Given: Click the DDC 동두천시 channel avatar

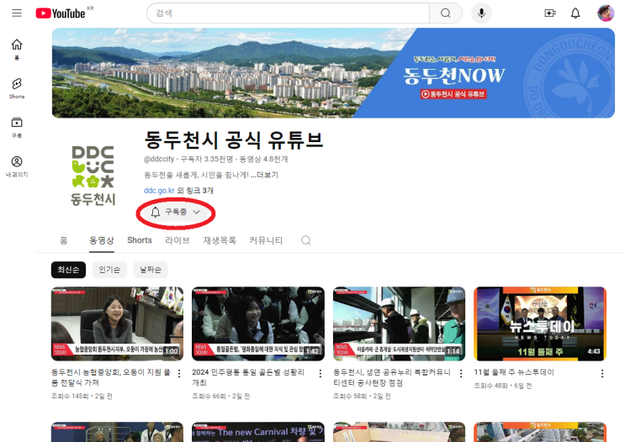Looking at the screenshot, I should (93, 176).
